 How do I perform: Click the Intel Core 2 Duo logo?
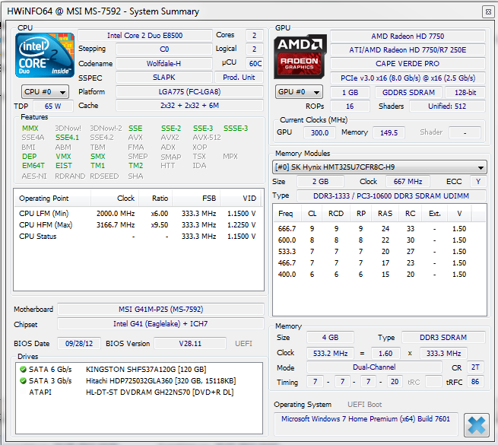pyautogui.click(x=45, y=56)
